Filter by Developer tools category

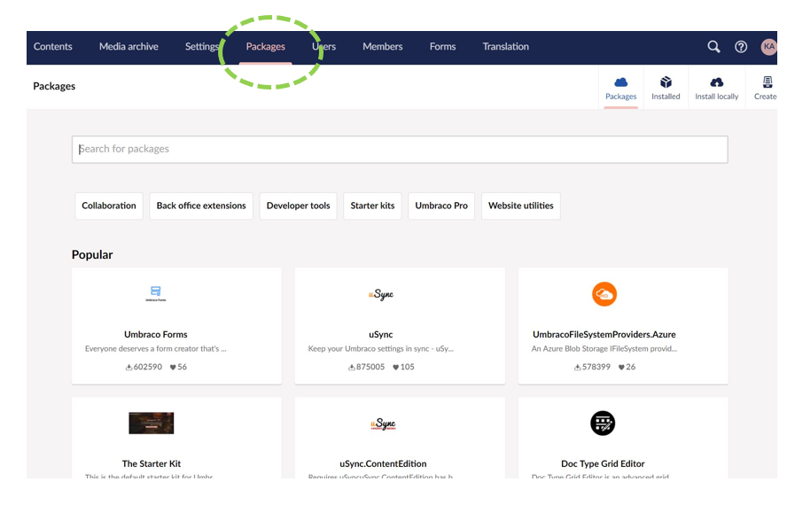click(x=298, y=206)
